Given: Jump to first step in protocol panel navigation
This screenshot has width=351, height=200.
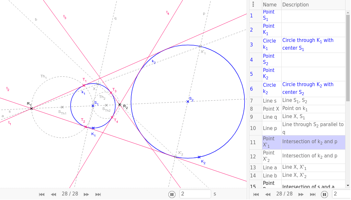Looking at the screenshot, I should coord(256,195).
